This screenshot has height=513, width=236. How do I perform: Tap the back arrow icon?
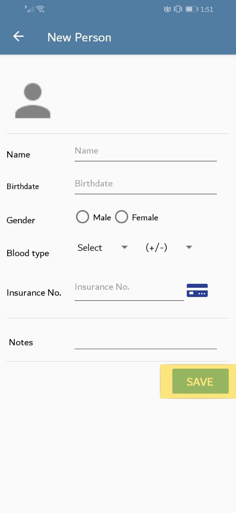[x=18, y=37]
